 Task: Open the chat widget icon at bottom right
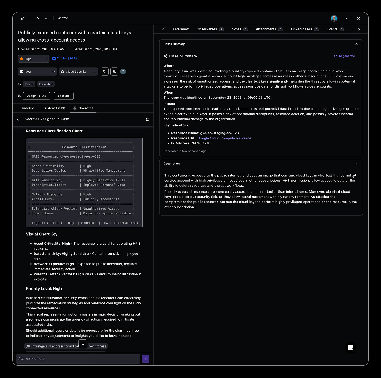point(351,348)
